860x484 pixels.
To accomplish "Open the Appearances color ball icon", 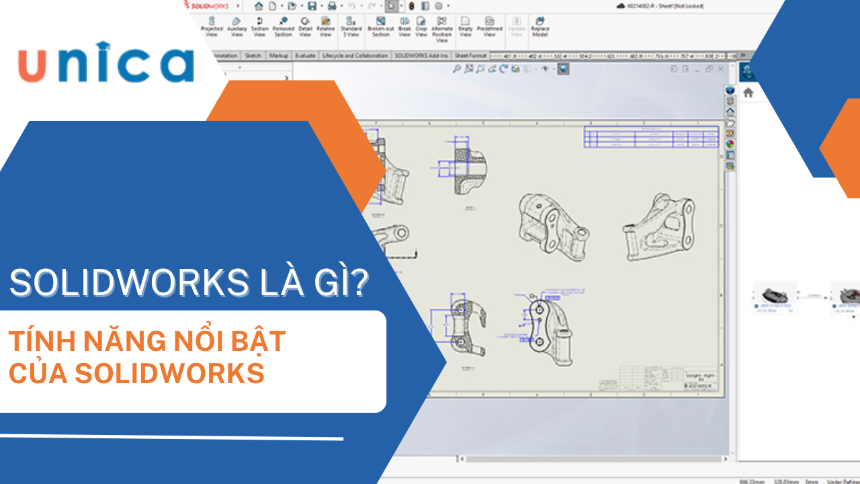I will (x=730, y=144).
